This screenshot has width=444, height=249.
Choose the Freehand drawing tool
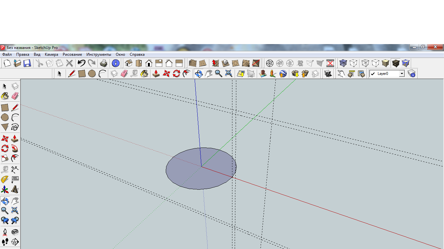(15, 127)
